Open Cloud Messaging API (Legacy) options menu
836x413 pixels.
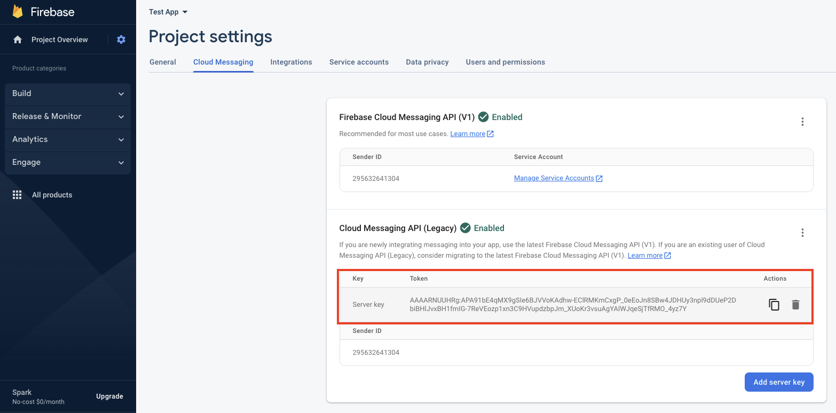802,233
